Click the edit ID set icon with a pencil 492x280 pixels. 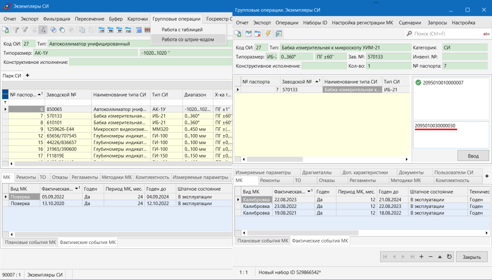point(248,34)
